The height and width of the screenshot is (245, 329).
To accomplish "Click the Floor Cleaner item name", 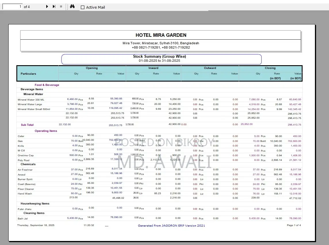I will click(x=26, y=189).
